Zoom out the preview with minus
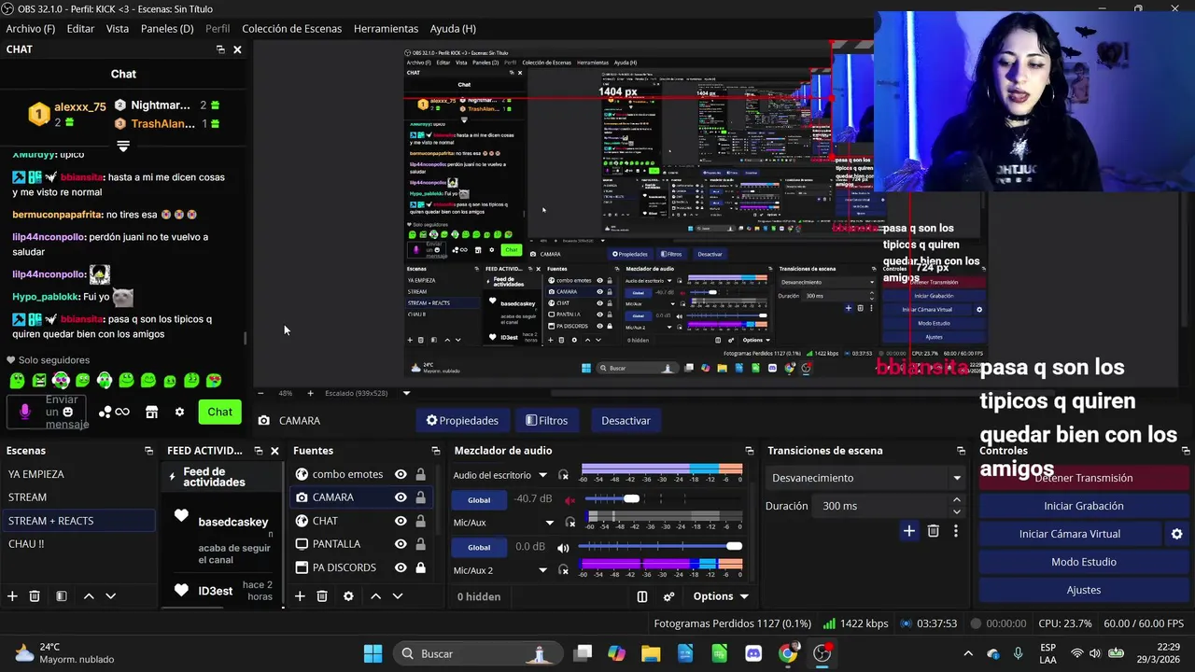This screenshot has height=672, width=1195. (x=260, y=393)
